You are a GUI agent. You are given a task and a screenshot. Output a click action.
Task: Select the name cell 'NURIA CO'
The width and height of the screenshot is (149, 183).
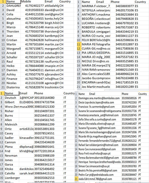pos(88,36)
